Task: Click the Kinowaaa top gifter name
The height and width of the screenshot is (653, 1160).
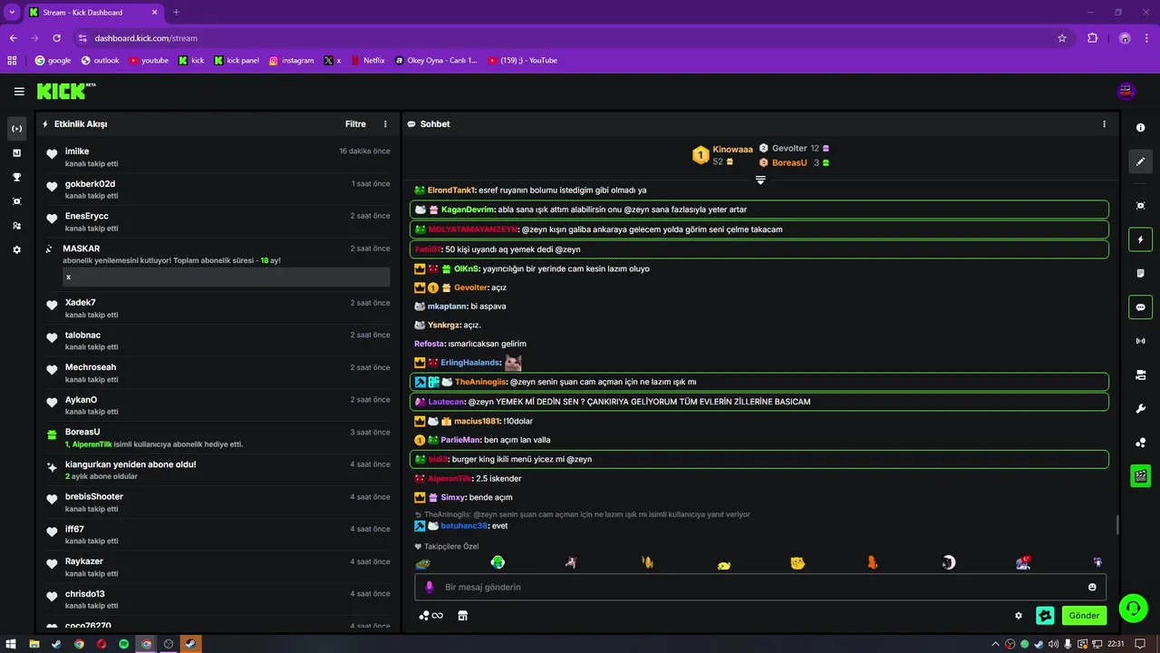Action: coord(732,150)
